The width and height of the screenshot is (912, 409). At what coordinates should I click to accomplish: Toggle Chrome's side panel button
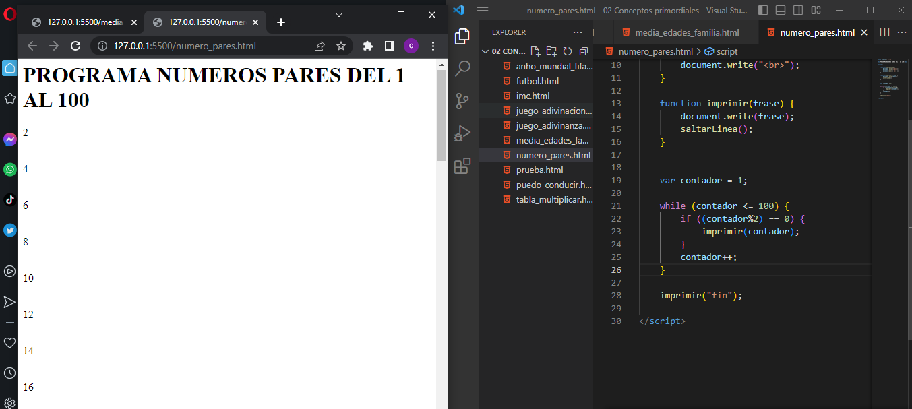[389, 46]
